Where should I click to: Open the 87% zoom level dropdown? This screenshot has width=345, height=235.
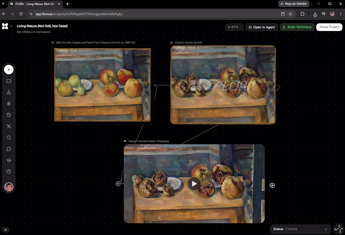[x=234, y=27]
